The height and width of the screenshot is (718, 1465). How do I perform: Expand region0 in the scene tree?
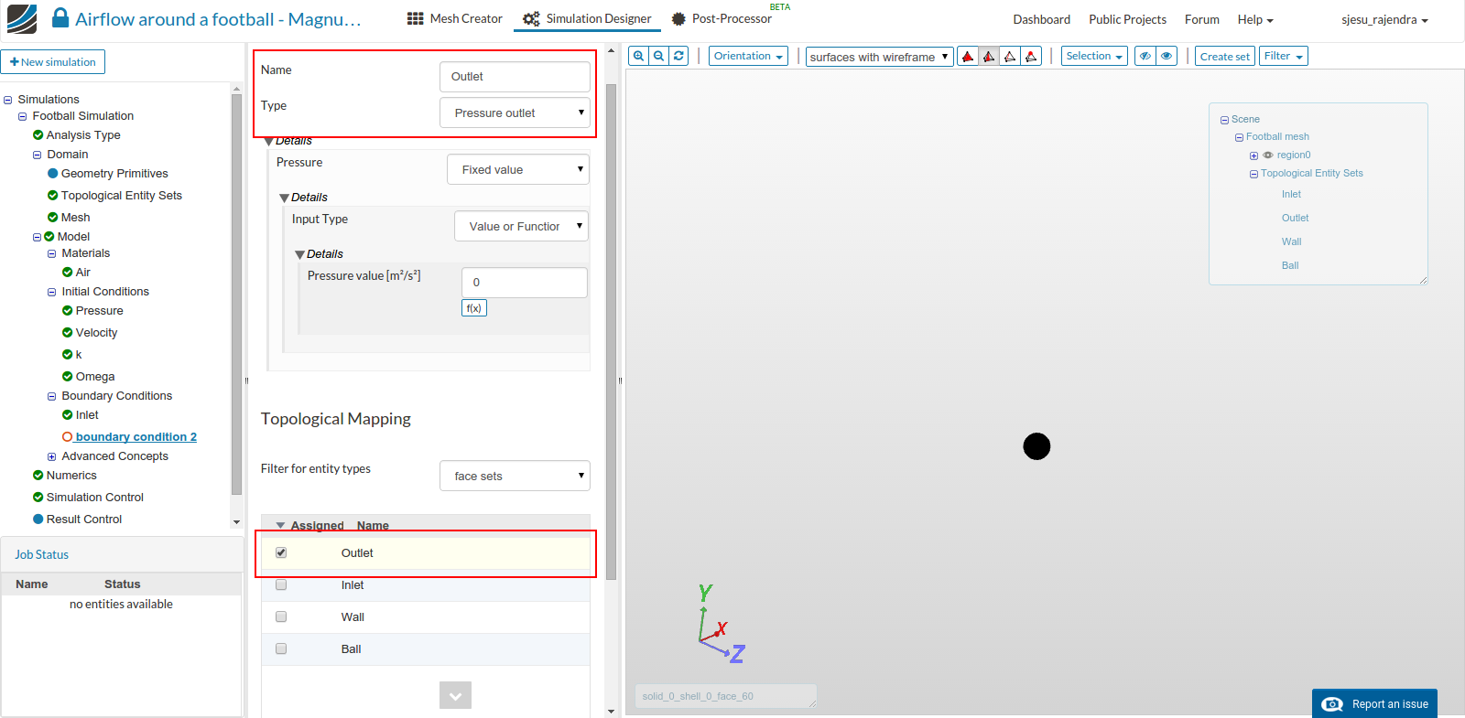pos(1254,155)
